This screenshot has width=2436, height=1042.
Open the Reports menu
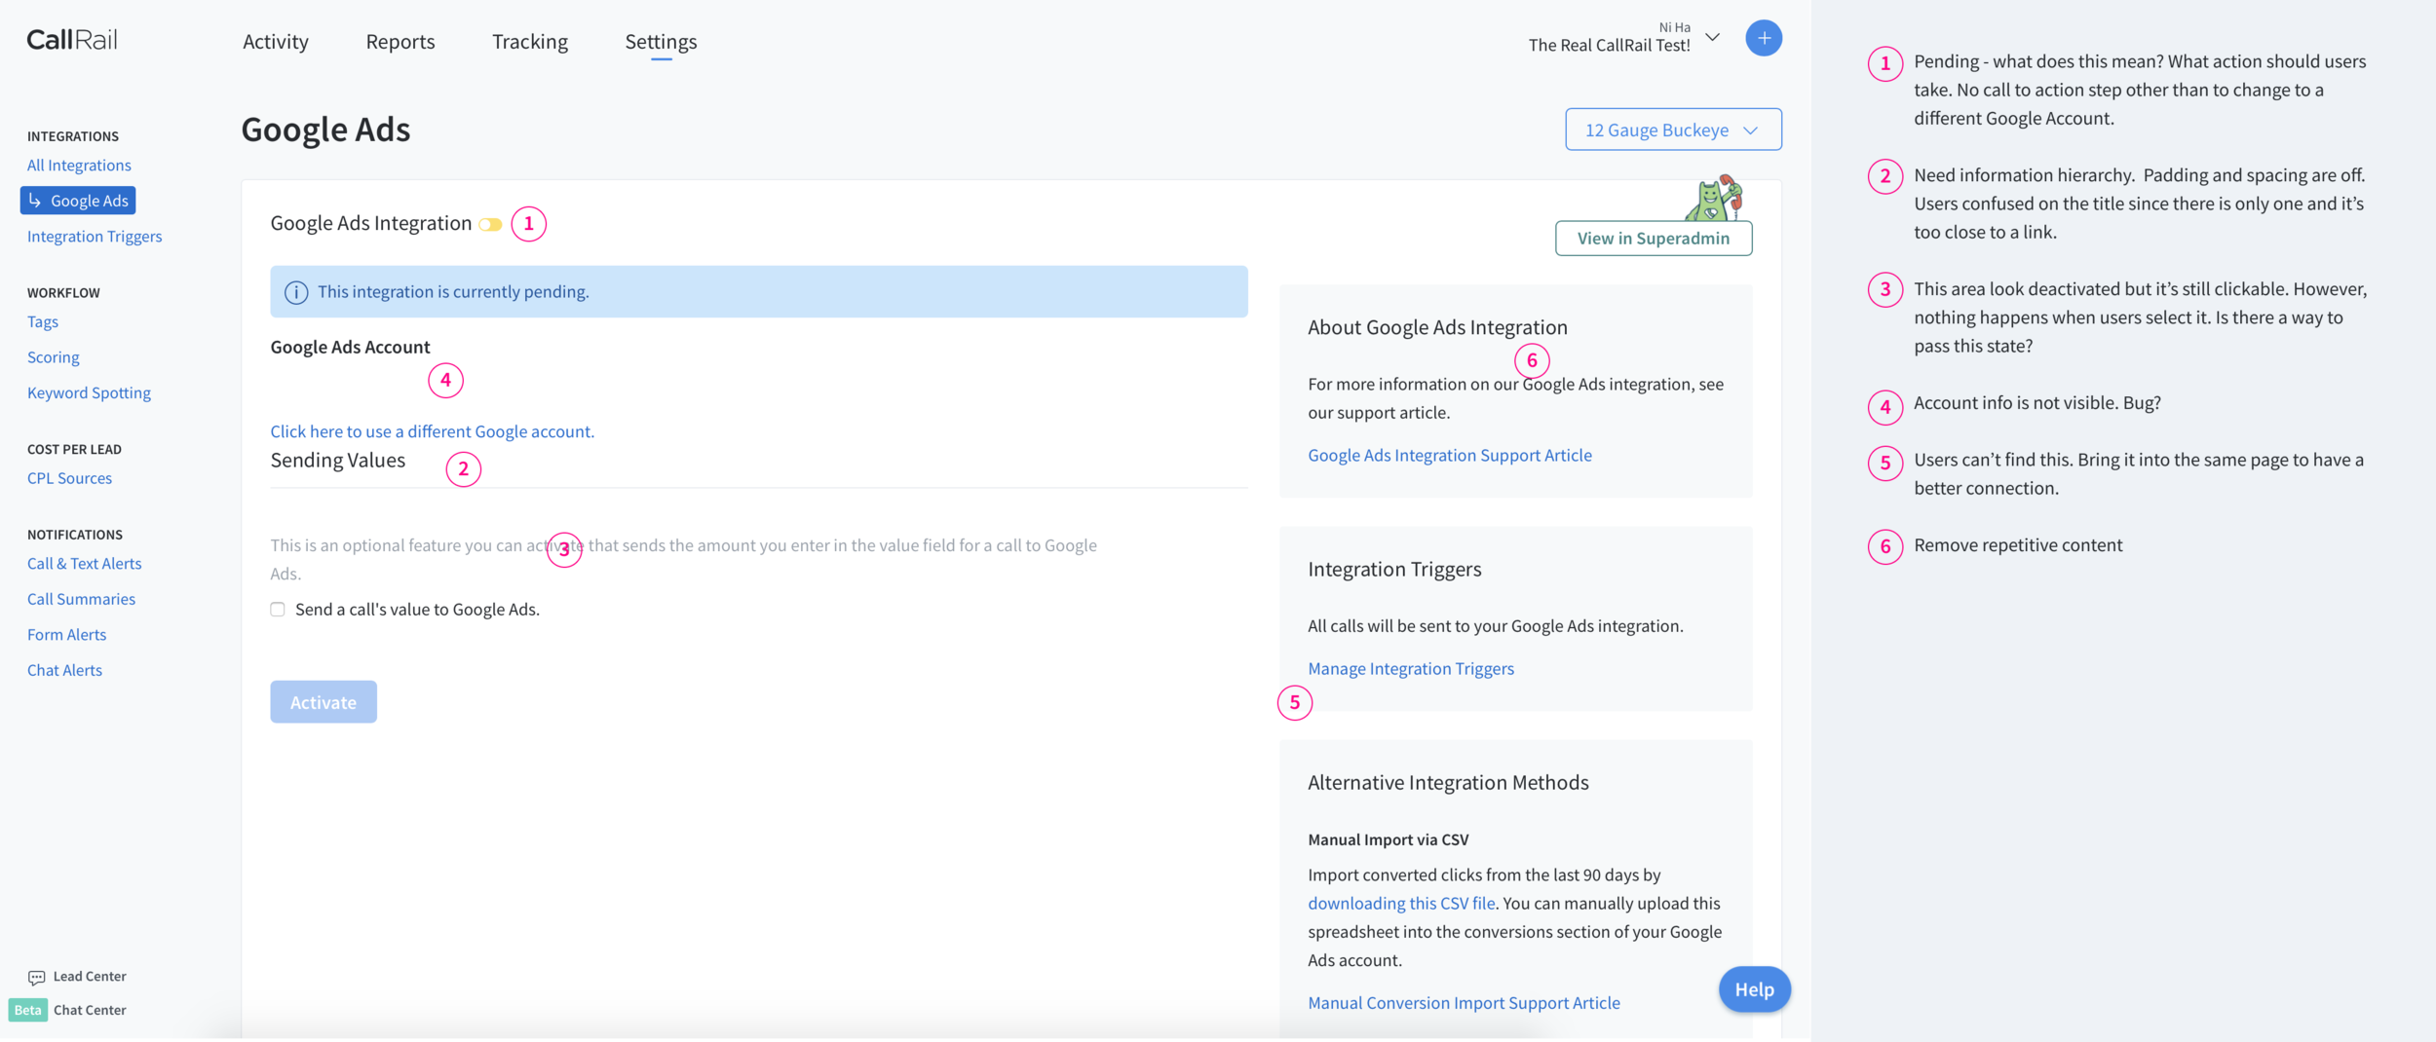(400, 41)
